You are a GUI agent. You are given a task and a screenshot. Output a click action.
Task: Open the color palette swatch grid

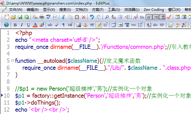[42, 25]
